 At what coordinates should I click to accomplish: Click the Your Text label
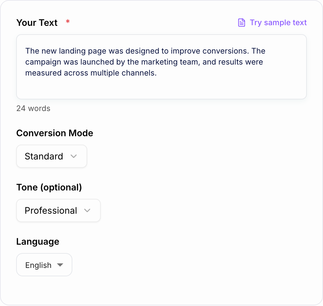[37, 23]
